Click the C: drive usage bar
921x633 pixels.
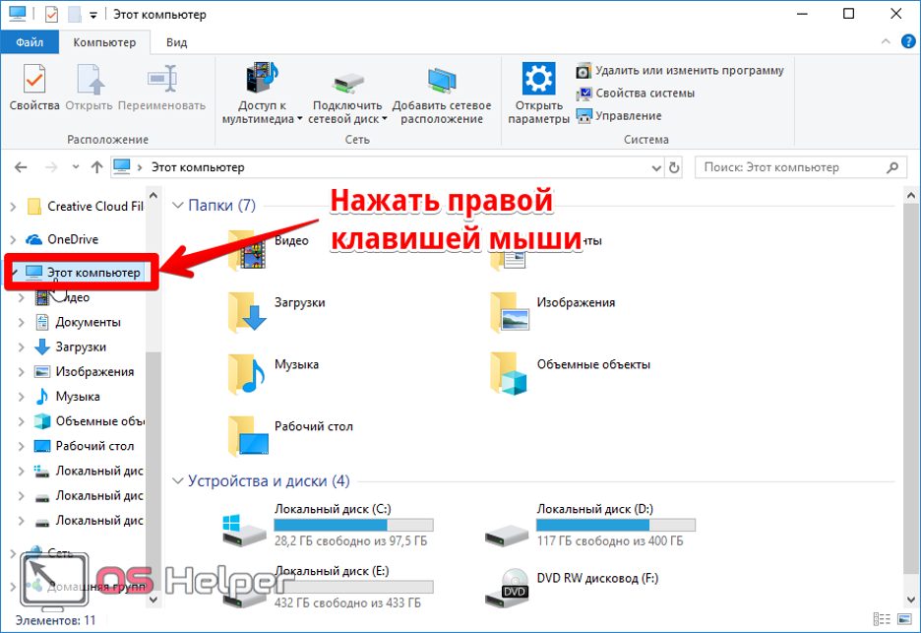tap(353, 525)
